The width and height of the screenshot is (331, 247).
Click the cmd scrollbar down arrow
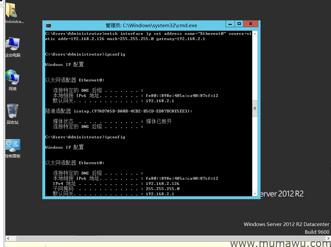point(255,193)
